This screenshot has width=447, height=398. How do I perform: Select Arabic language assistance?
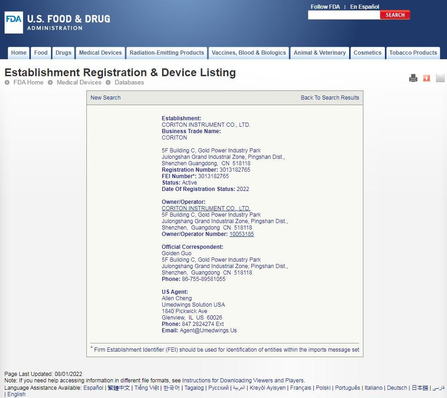[x=239, y=388]
